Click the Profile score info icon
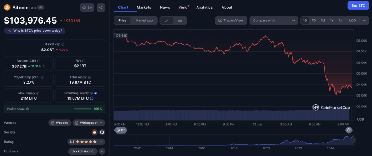This screenshot has height=156, width=372. point(27,109)
